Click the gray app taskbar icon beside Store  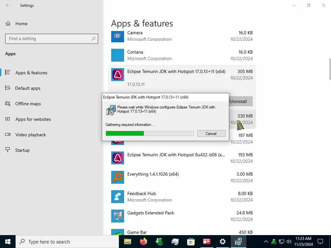click(175, 242)
